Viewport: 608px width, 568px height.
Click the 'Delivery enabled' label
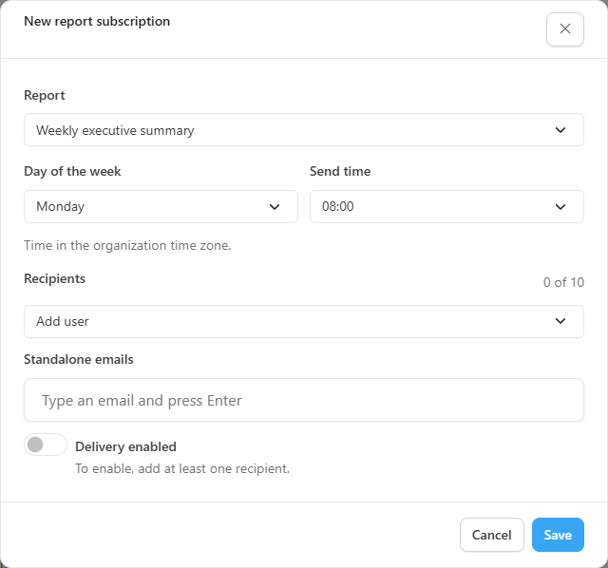125,446
